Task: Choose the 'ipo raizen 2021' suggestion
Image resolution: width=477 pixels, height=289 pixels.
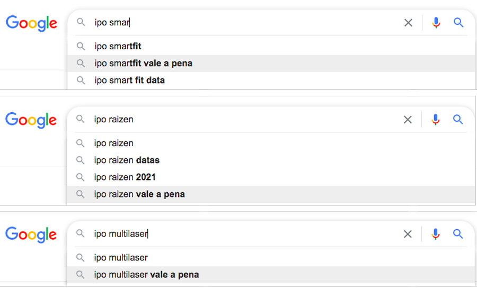Action: coord(125,177)
